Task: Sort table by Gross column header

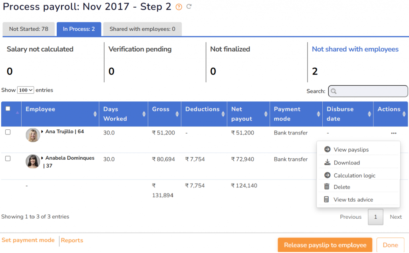Action: 161,109
